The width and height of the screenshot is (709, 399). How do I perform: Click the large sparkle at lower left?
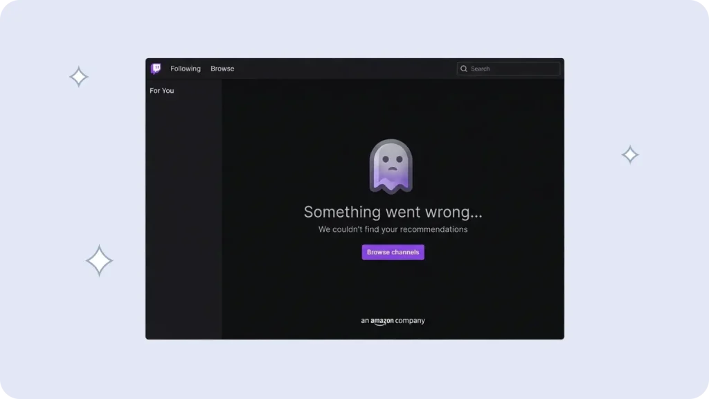pyautogui.click(x=99, y=260)
